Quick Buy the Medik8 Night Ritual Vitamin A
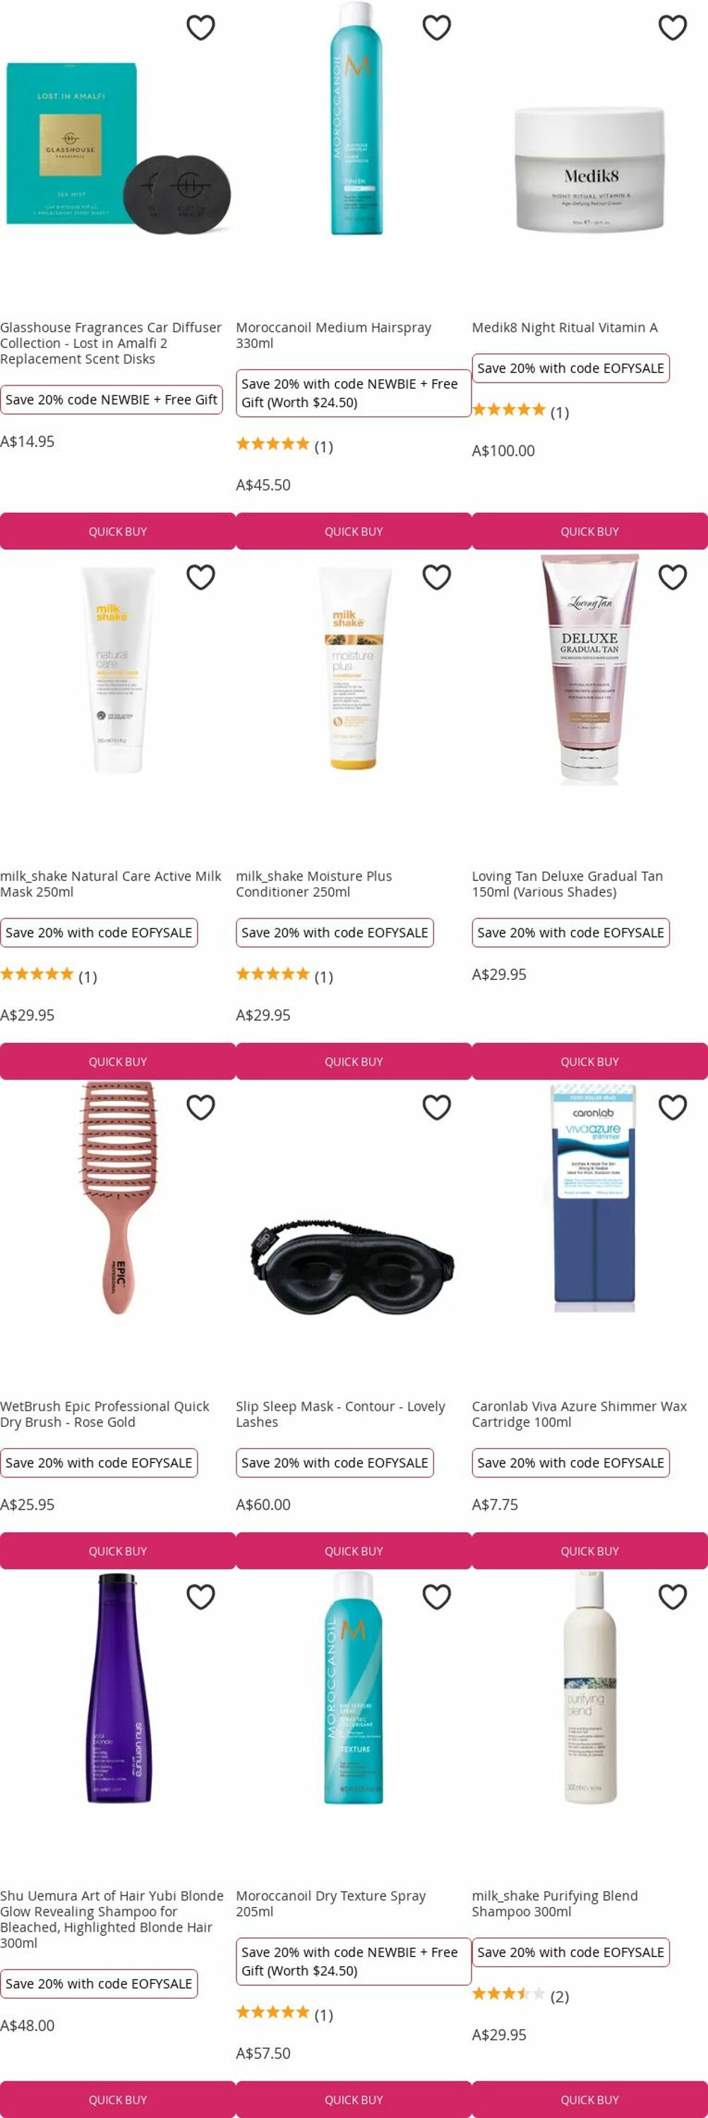 [589, 531]
